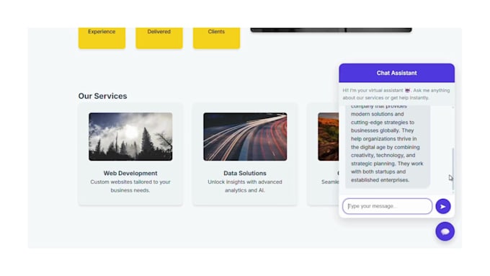The height and width of the screenshot is (276, 490).
Task: Click the Experience yellow stat card
Action: 102,37
